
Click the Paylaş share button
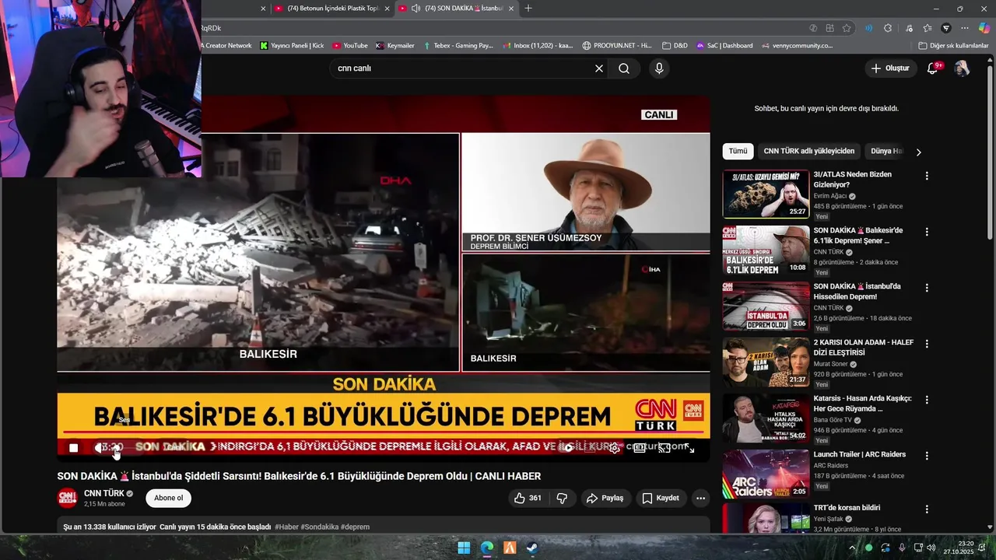pyautogui.click(x=605, y=498)
